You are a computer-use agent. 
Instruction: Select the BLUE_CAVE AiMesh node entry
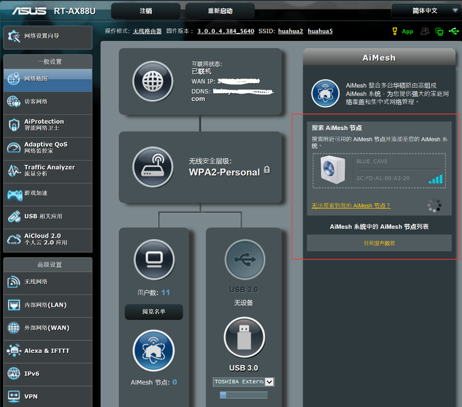[x=379, y=170]
